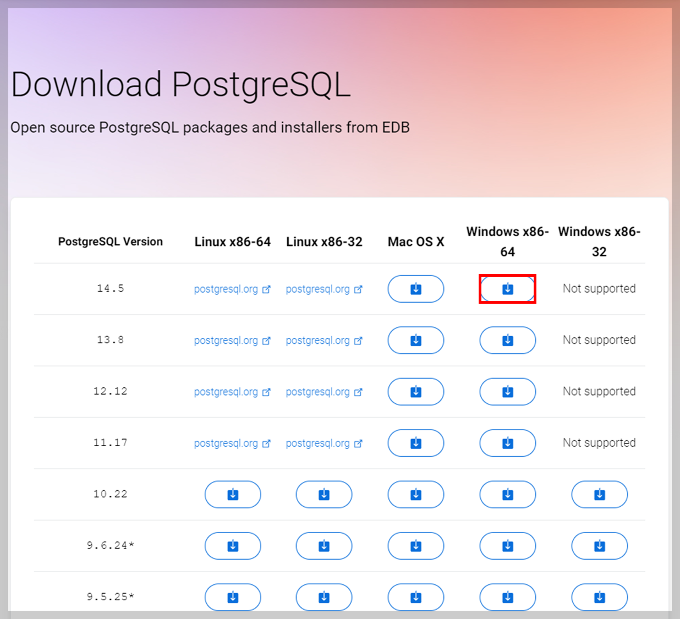Select the Windows x86-32 column header
The height and width of the screenshot is (619, 680).
pyautogui.click(x=599, y=242)
